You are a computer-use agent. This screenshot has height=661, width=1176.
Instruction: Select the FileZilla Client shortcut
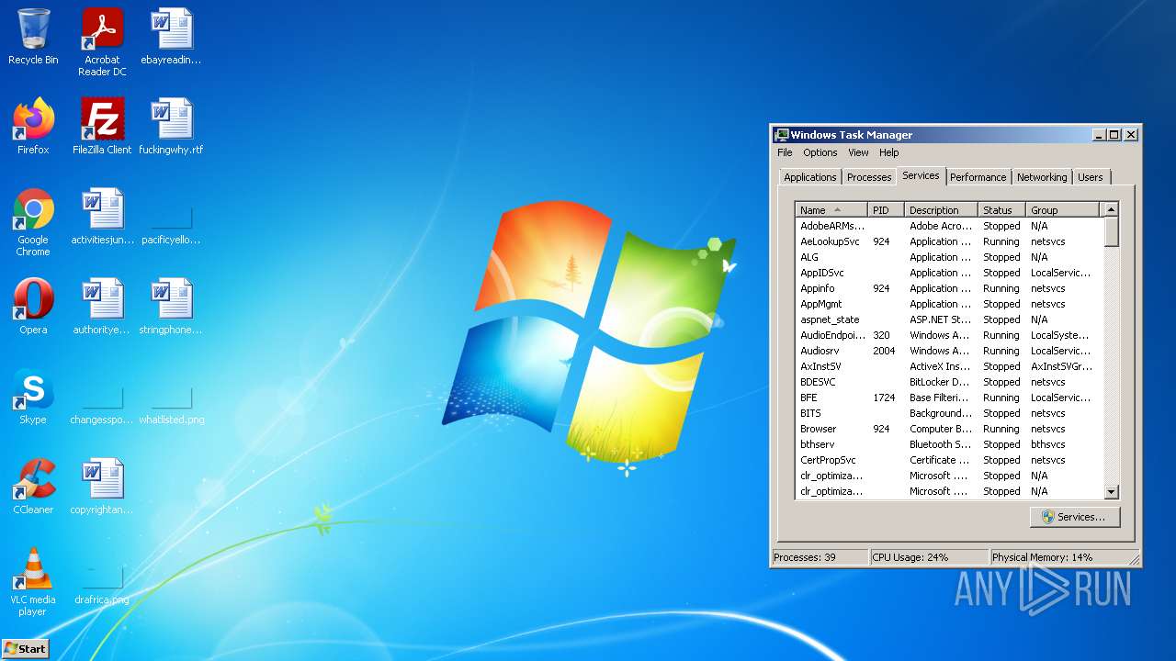click(x=102, y=127)
